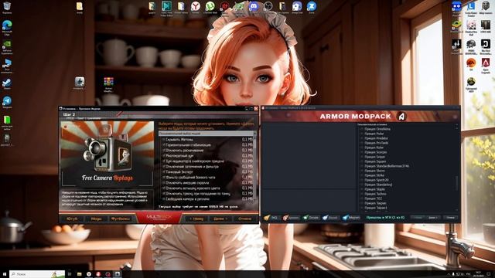Image resolution: width=495 pixels, height=278 pixels.
Task: Check Прицел Storm in Armor Modpack
Action: point(362,171)
